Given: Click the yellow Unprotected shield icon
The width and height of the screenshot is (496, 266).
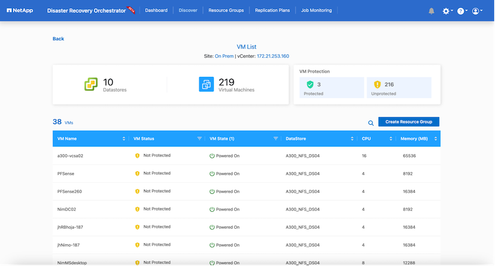Looking at the screenshot, I should 376,85.
